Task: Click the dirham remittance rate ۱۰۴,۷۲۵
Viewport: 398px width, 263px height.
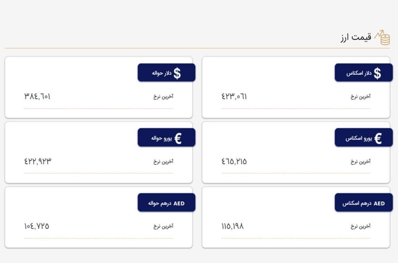Action: click(x=37, y=226)
